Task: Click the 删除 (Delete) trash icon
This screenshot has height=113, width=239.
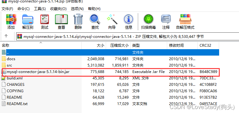Action: click(x=78, y=21)
